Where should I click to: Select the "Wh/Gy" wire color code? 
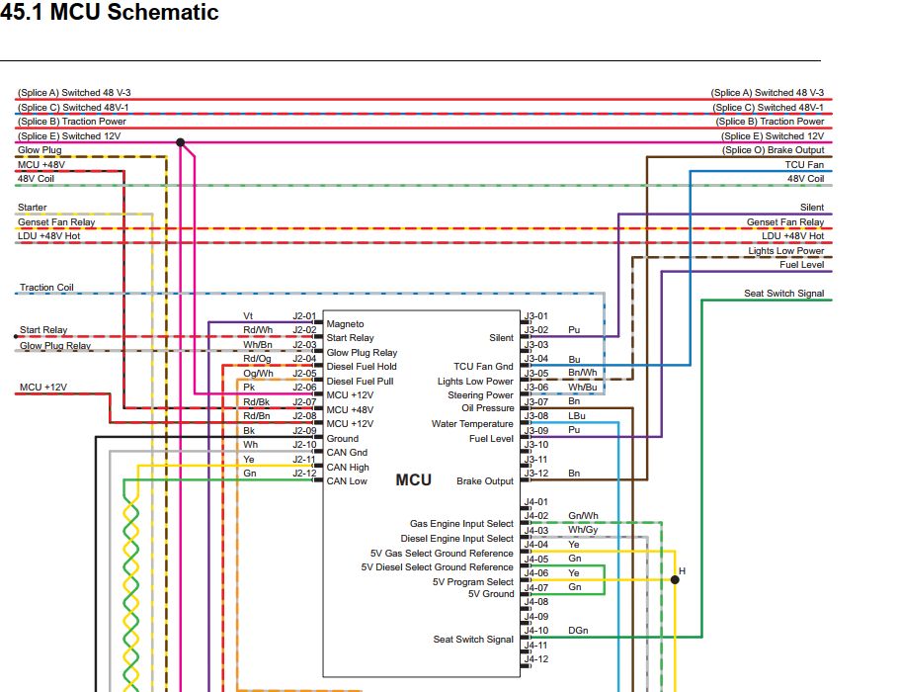pos(583,529)
